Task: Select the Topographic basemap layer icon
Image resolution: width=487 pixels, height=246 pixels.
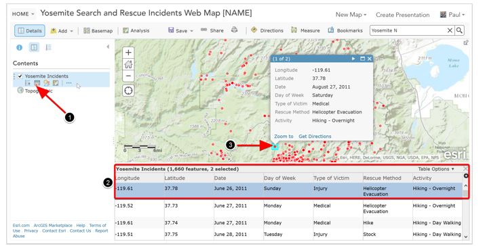Action: 20,91
